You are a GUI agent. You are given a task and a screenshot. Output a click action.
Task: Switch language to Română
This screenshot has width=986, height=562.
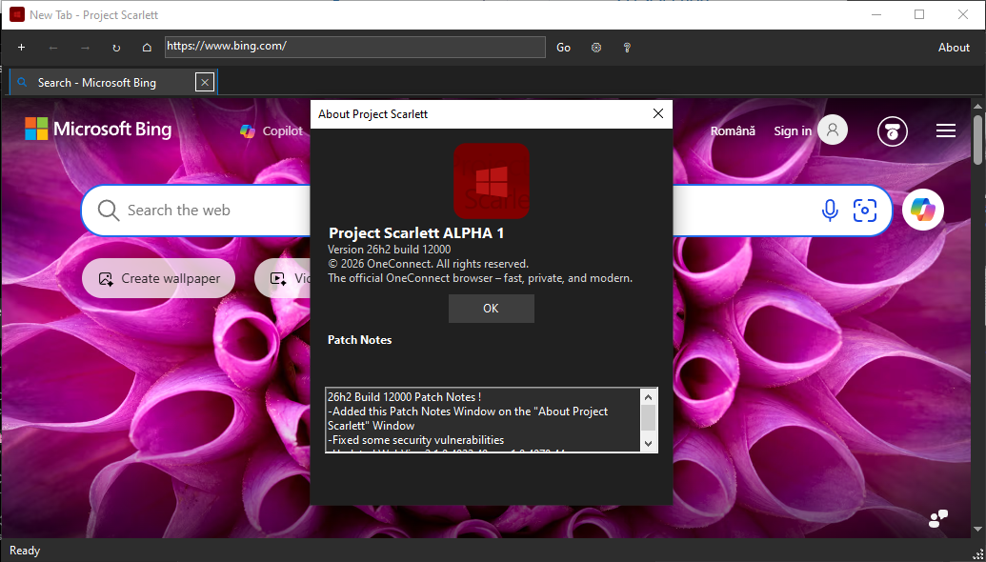coord(733,130)
